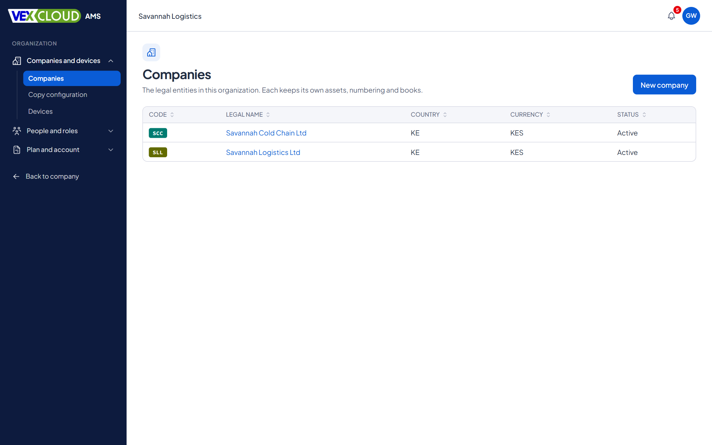
Task: Click the SCC code badge
Action: pyautogui.click(x=158, y=133)
